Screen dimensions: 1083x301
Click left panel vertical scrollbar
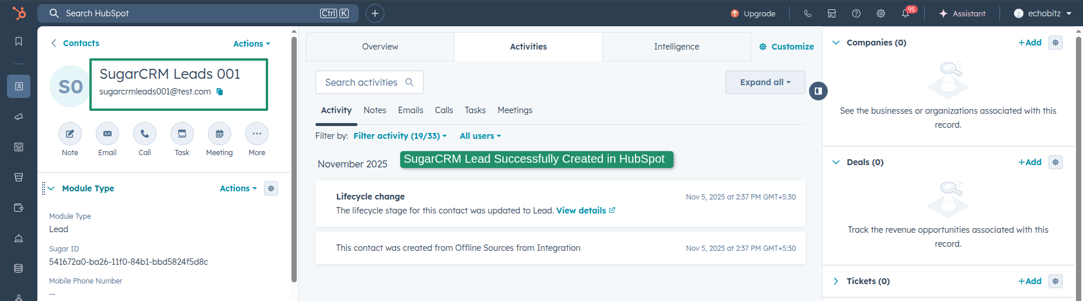(x=294, y=159)
